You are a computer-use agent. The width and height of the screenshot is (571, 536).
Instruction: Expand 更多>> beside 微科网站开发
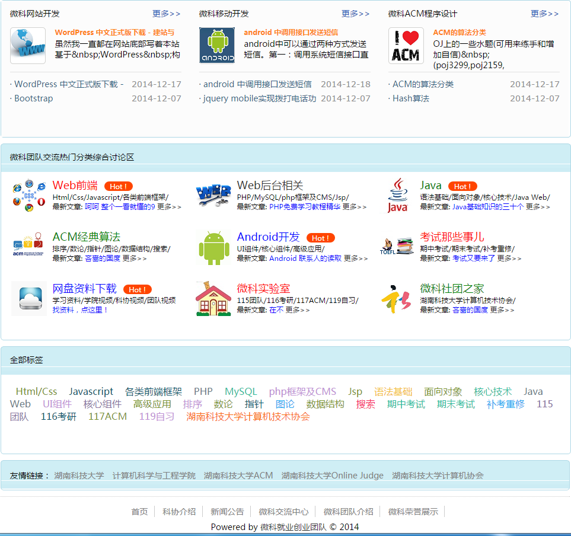point(166,14)
